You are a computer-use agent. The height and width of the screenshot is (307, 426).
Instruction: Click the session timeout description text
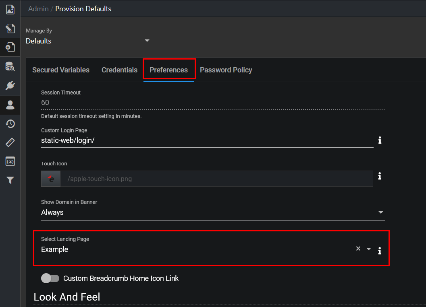91,116
